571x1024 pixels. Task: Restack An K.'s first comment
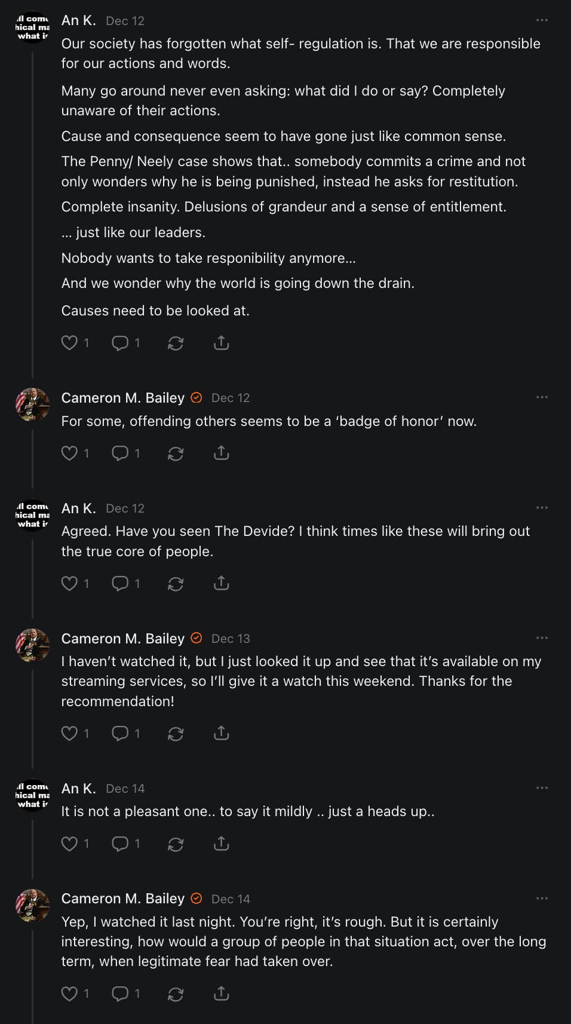(176, 343)
